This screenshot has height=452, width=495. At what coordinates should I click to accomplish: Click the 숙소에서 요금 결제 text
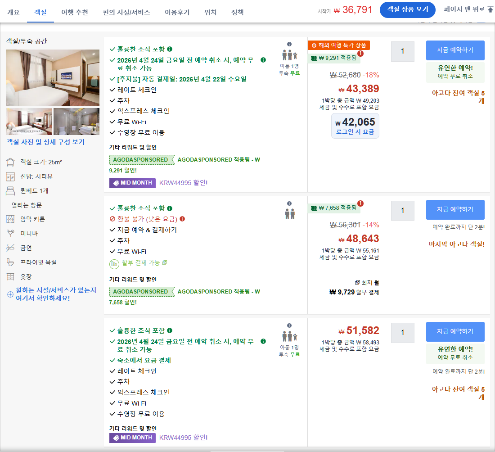click(x=144, y=361)
